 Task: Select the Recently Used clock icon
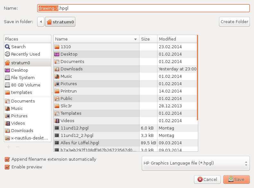7,54
